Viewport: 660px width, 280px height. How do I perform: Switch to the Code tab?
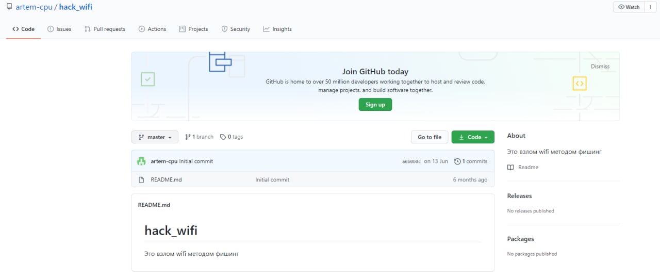(x=24, y=29)
